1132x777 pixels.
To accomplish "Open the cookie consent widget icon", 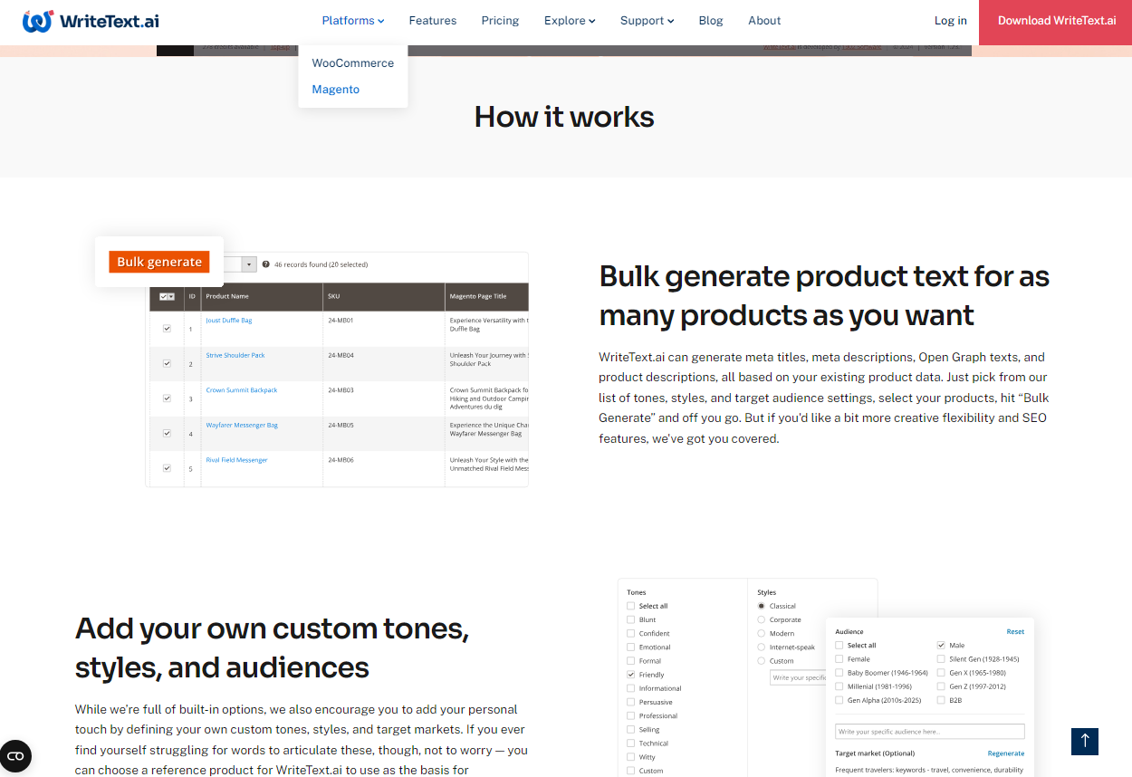I will click(15, 756).
